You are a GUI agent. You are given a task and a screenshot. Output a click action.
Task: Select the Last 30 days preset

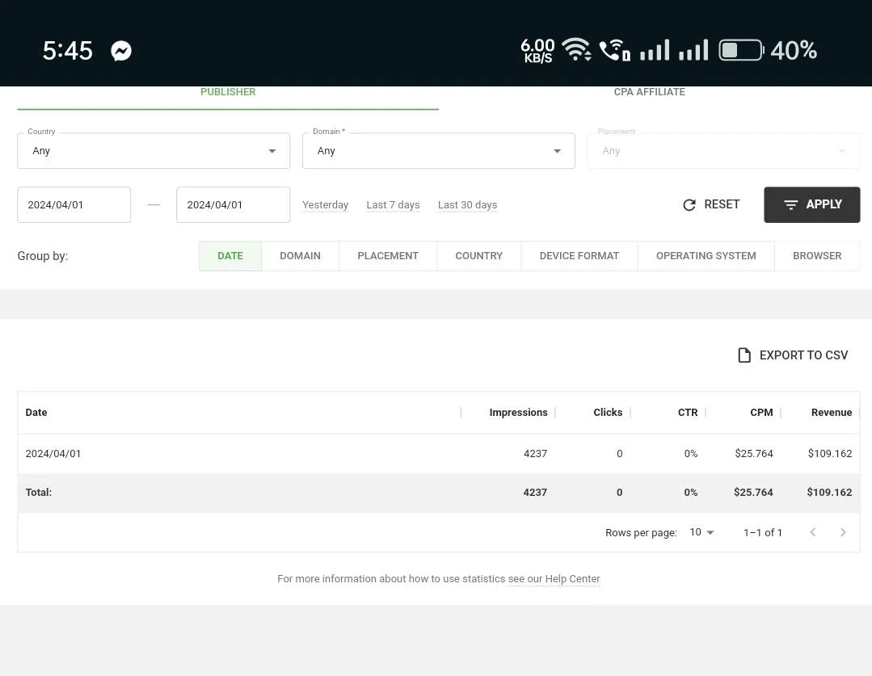467,205
